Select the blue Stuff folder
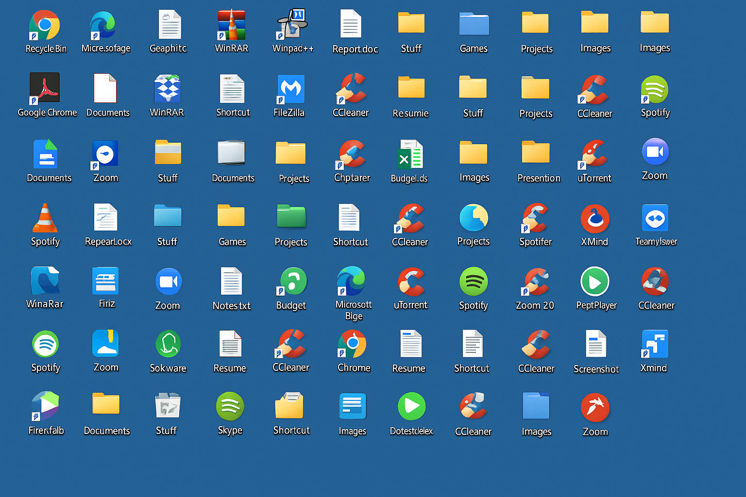The height and width of the screenshot is (497, 746). pyautogui.click(x=168, y=216)
